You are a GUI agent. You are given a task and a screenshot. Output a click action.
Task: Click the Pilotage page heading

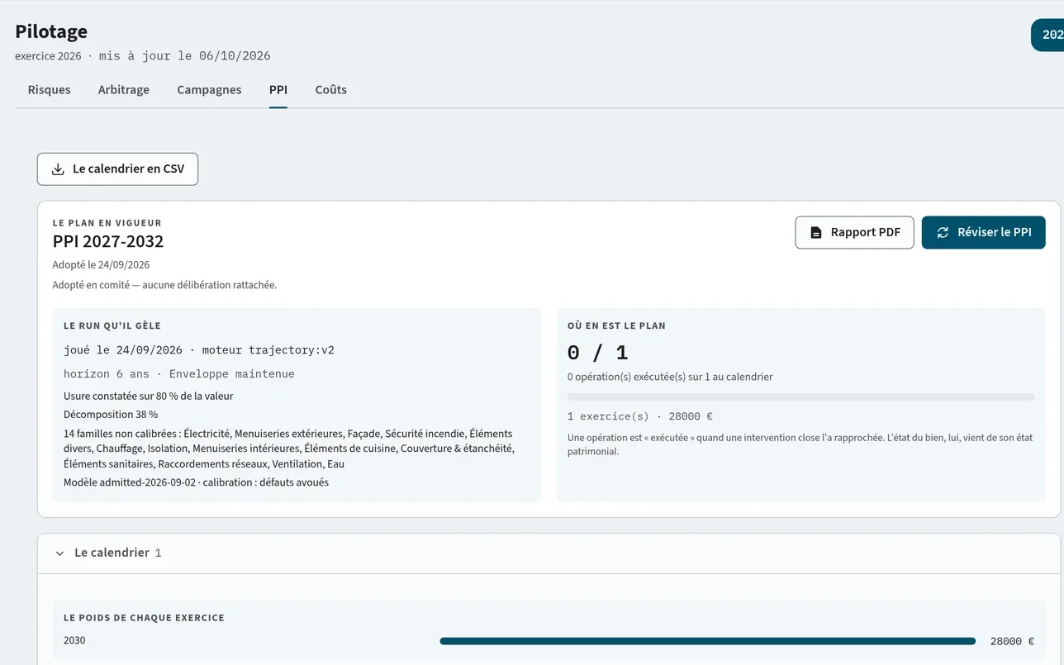[51, 31]
